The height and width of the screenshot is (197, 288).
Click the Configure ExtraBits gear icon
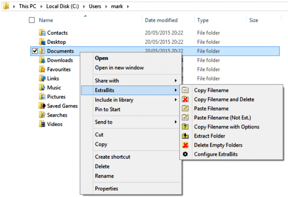pos(185,154)
